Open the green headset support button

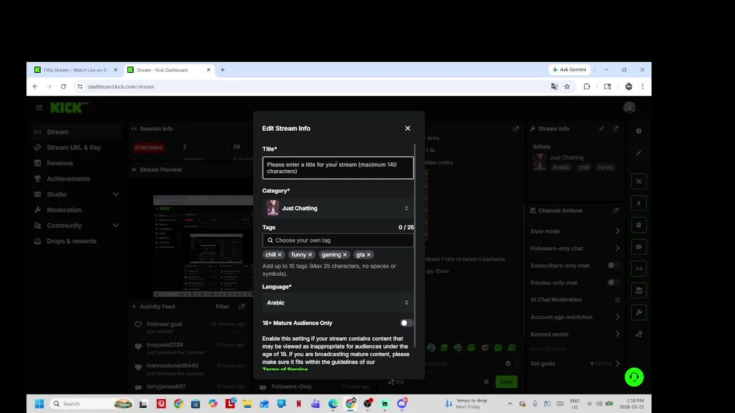click(634, 377)
